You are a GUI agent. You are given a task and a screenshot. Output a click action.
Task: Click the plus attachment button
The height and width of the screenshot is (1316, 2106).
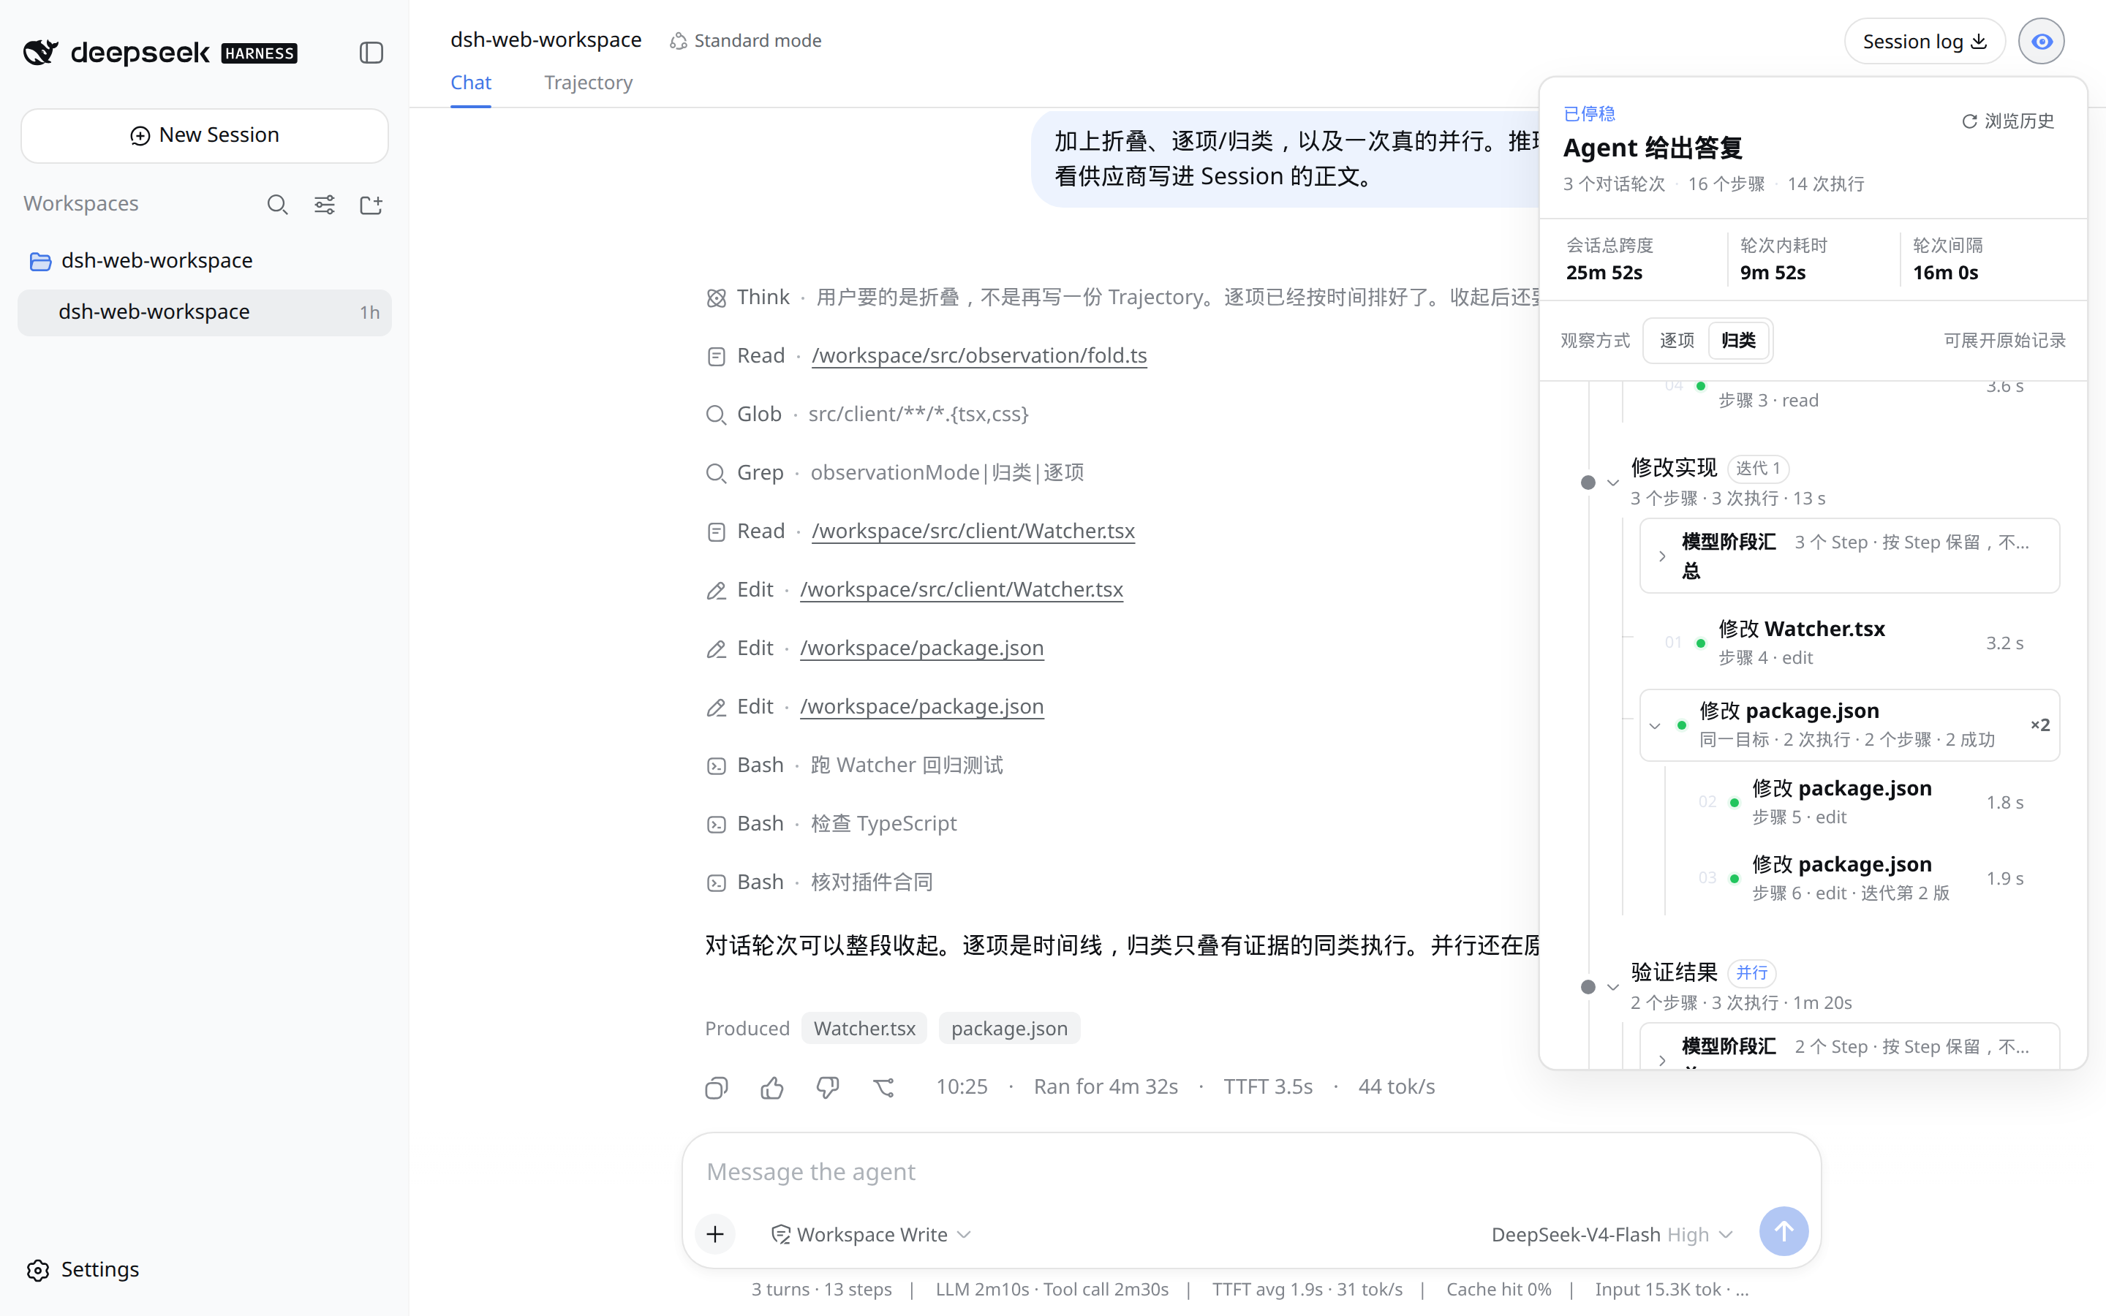715,1234
